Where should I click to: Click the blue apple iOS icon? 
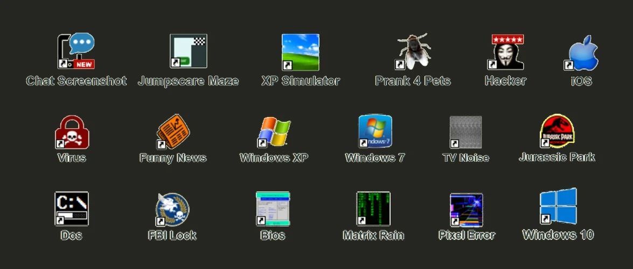pos(582,52)
